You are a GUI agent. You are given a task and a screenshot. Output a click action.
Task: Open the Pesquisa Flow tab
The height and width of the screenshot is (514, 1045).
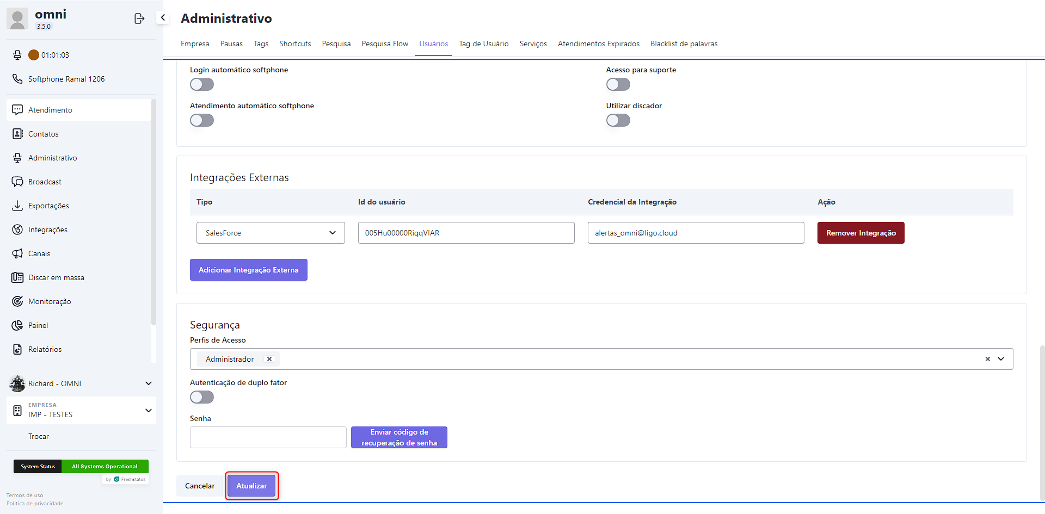coord(385,44)
